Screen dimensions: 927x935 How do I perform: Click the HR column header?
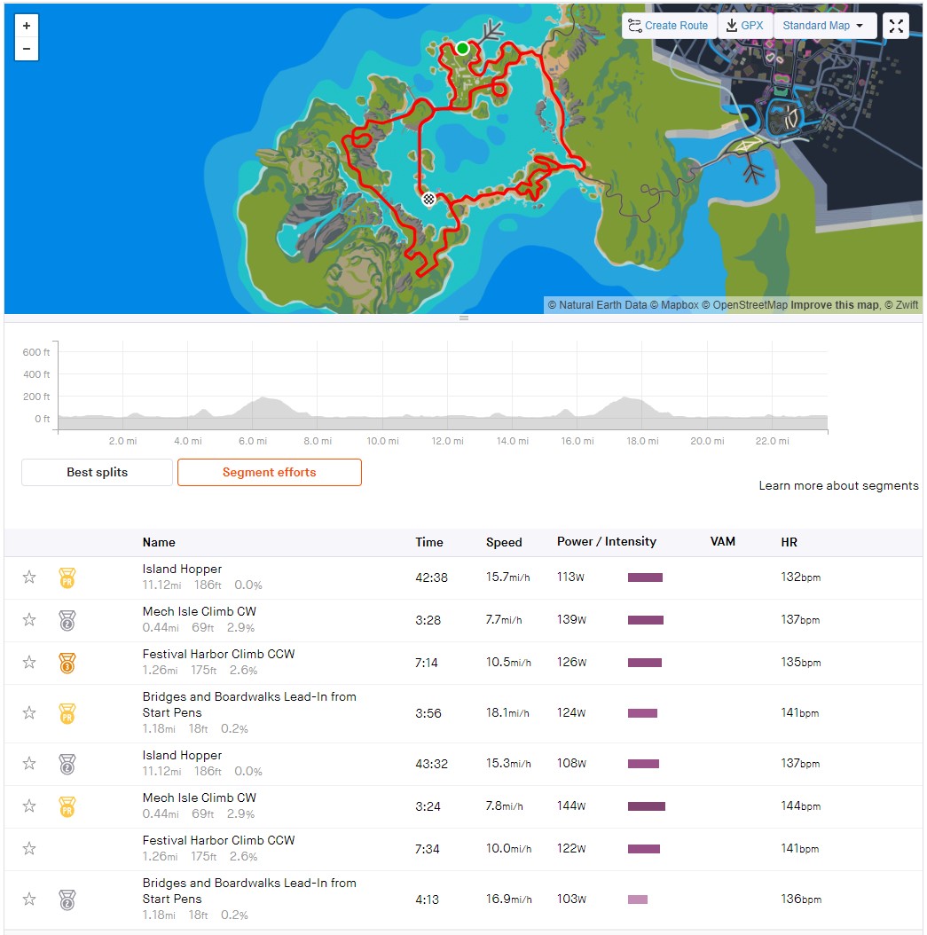point(789,542)
